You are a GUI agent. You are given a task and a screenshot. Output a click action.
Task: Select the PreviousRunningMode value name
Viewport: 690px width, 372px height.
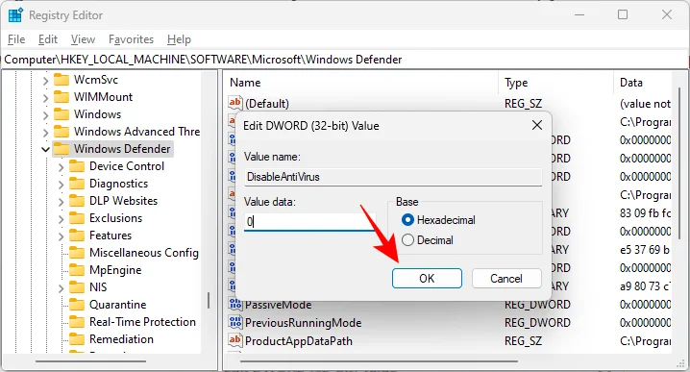(x=303, y=323)
